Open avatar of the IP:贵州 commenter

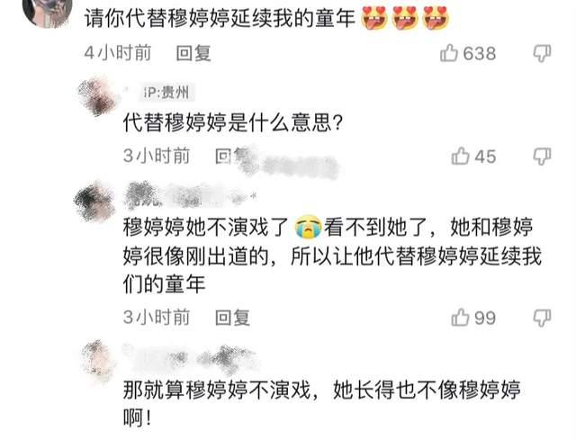click(96, 96)
